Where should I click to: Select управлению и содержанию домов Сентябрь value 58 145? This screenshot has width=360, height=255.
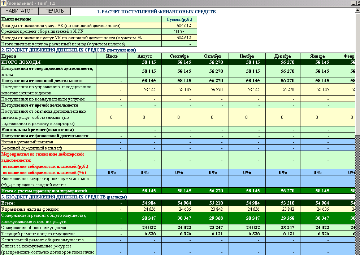tap(179, 90)
